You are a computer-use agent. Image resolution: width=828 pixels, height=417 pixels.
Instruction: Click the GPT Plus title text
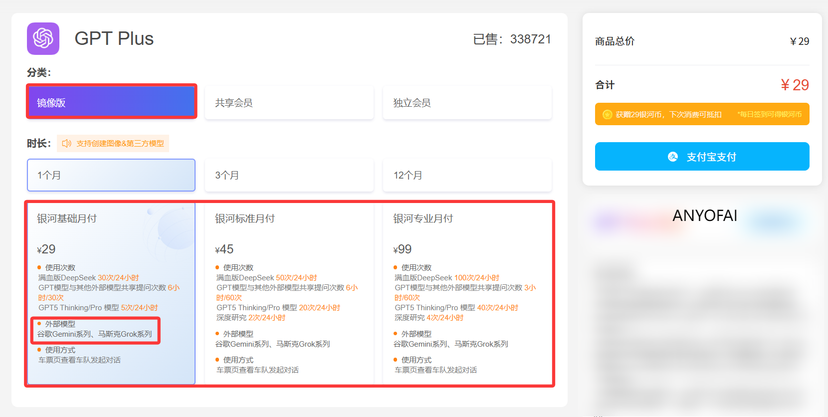click(114, 38)
